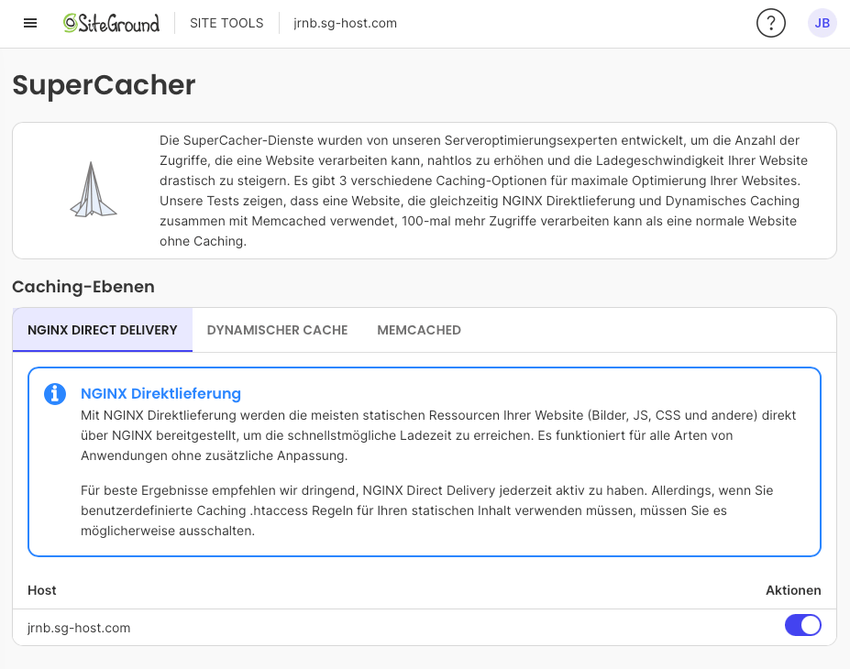Screen dimensions: 850x669
Task: Click the Aktionen column header
Action: pyautogui.click(x=793, y=590)
